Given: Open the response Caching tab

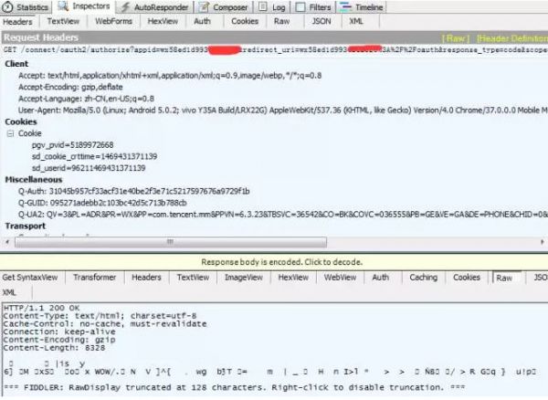Looking at the screenshot, I should (423, 277).
